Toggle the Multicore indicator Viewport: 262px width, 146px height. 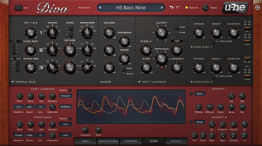(x=187, y=8)
